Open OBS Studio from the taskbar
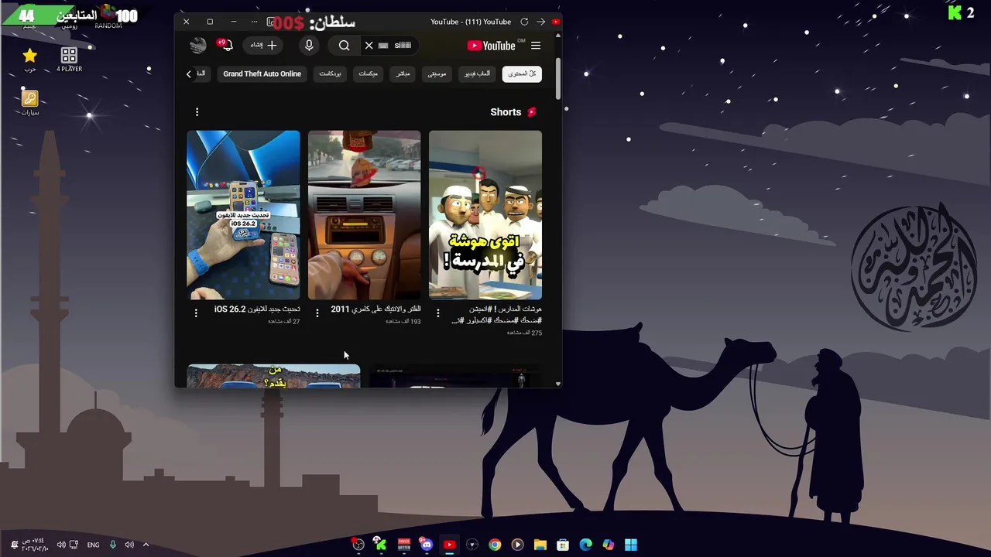 (x=358, y=545)
